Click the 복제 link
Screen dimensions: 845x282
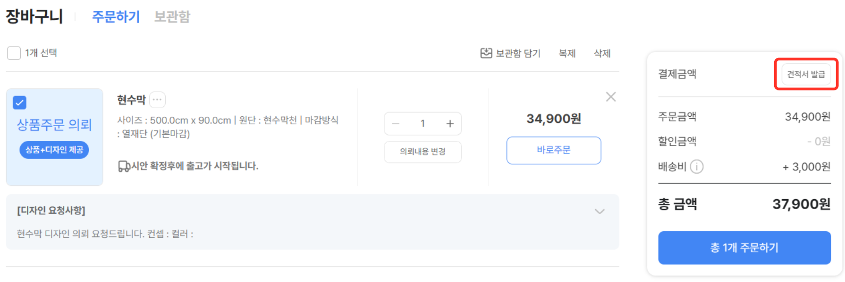567,54
